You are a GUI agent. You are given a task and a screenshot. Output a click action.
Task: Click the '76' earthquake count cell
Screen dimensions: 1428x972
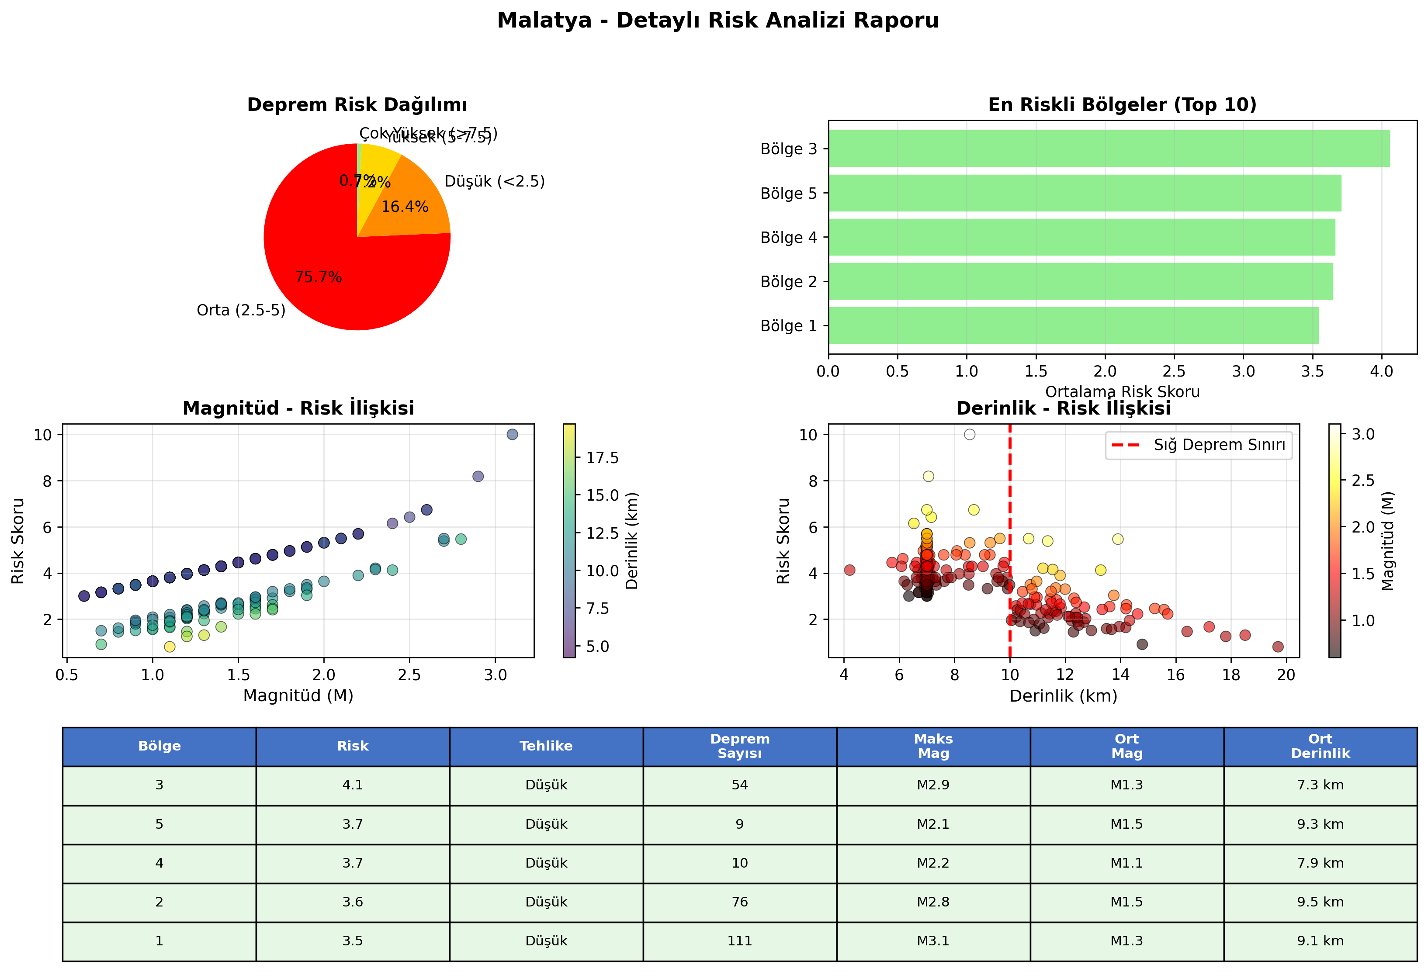point(740,903)
